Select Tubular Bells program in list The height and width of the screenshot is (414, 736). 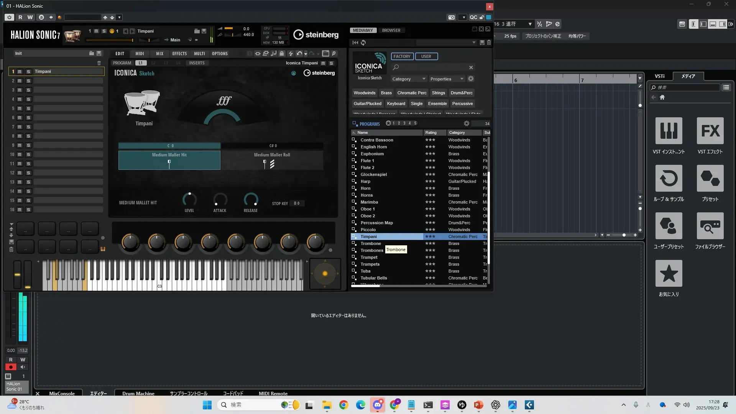tap(373, 278)
